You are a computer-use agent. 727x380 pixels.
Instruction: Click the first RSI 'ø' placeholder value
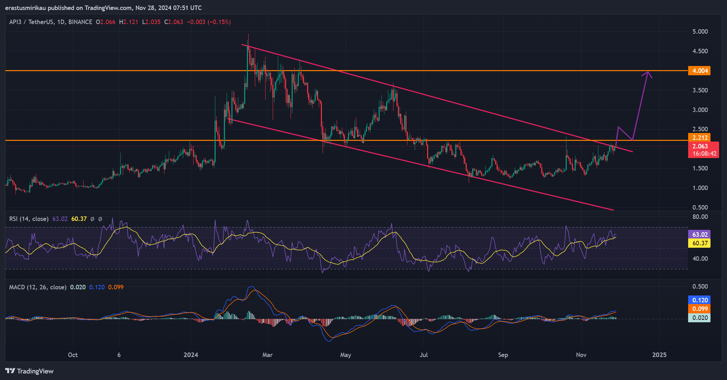pyautogui.click(x=92, y=219)
